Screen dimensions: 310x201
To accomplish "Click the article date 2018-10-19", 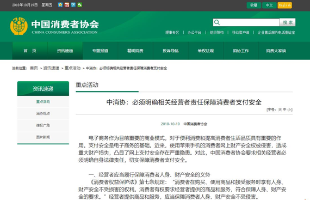I will [x=170, y=124].
